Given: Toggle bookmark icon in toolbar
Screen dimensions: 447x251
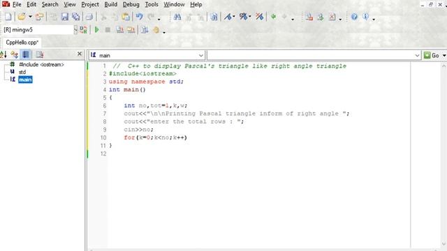Looking at the screenshot, I should [309, 17].
